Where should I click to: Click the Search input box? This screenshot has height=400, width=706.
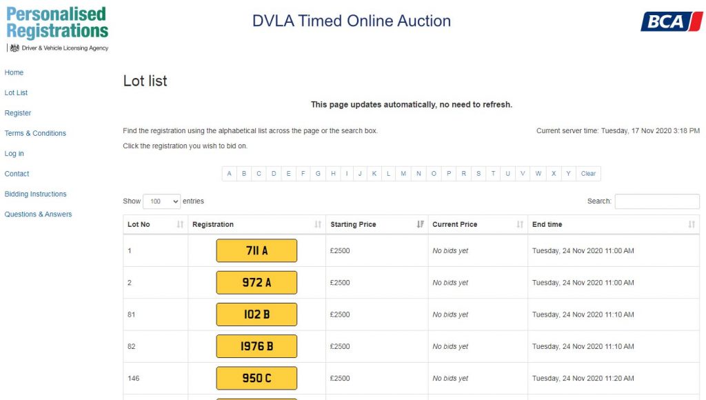point(657,201)
